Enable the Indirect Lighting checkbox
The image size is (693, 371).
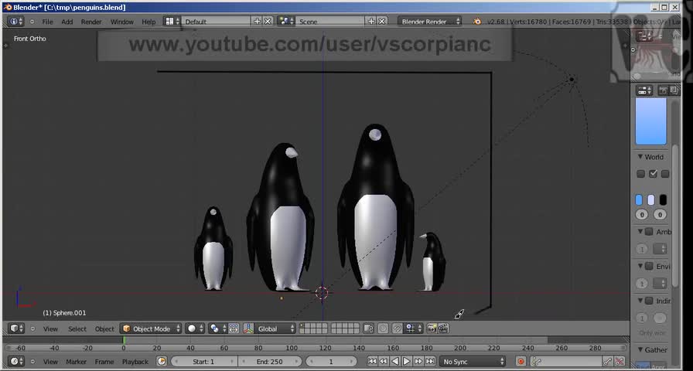pos(649,301)
